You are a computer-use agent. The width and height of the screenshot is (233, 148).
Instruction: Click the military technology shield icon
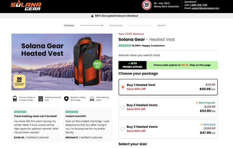[x=66, y=99]
